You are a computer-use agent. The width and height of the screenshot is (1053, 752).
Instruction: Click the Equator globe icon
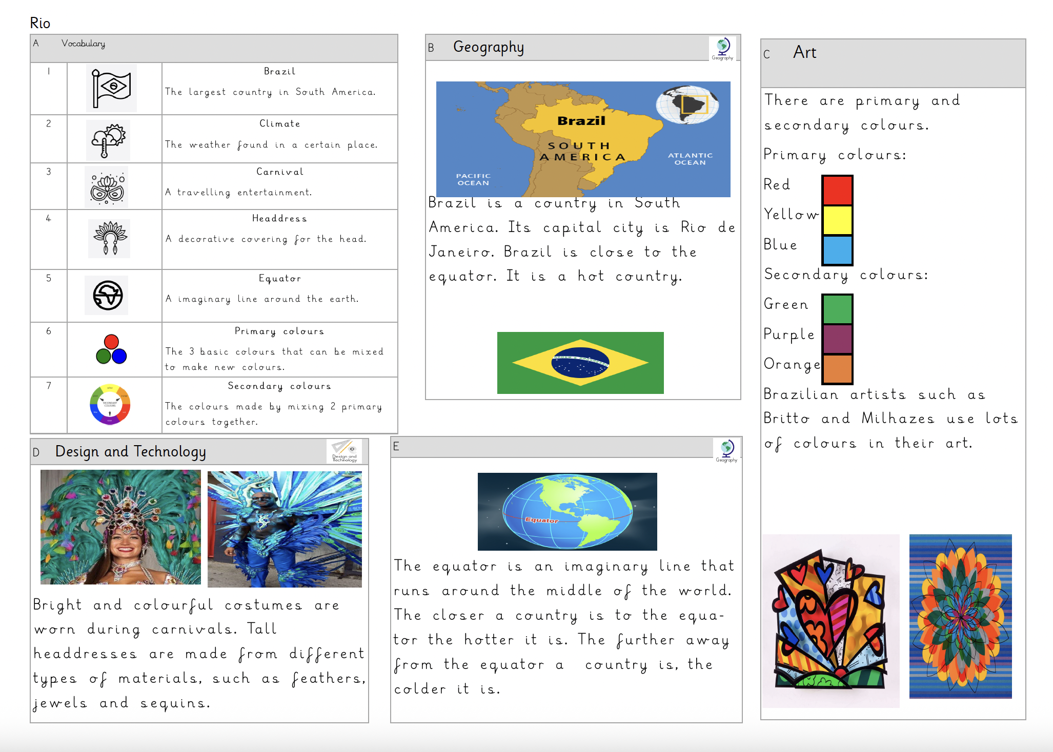pyautogui.click(x=107, y=296)
